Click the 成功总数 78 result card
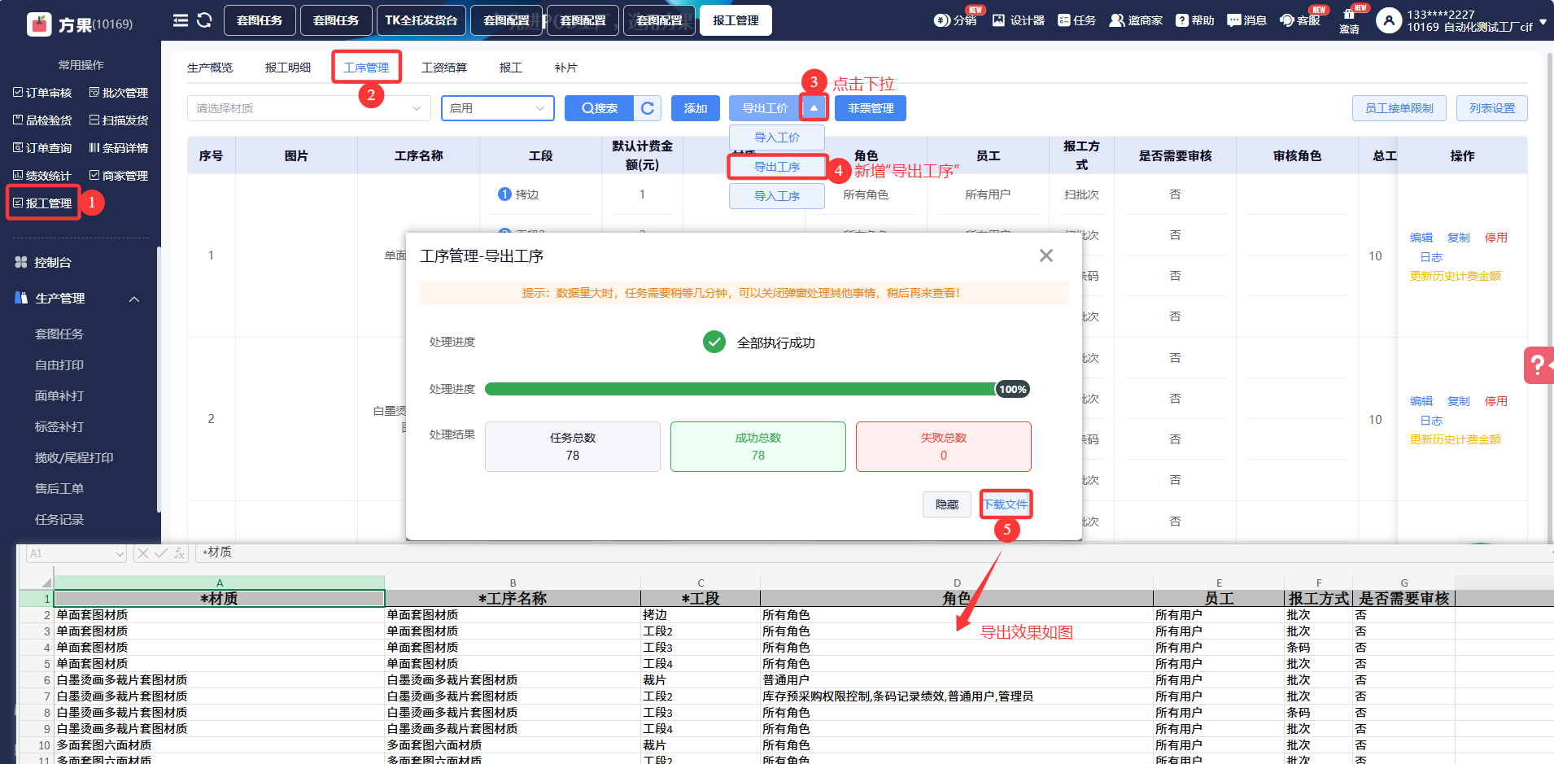This screenshot has width=1554, height=764. pyautogui.click(x=758, y=447)
